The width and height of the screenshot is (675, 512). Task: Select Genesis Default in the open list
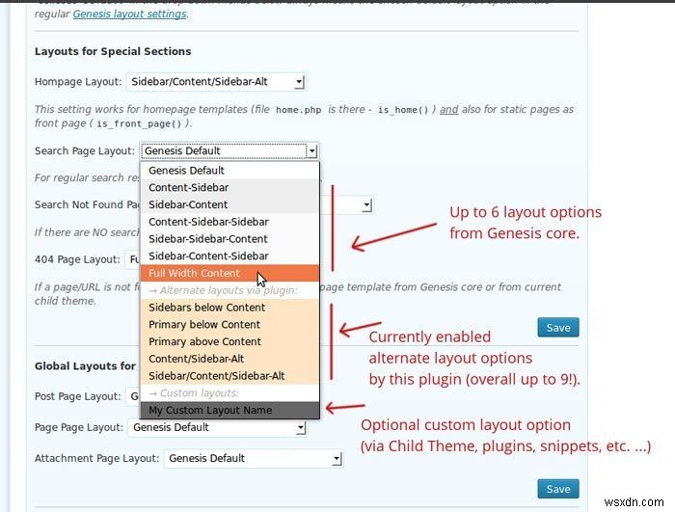pyautogui.click(x=186, y=171)
